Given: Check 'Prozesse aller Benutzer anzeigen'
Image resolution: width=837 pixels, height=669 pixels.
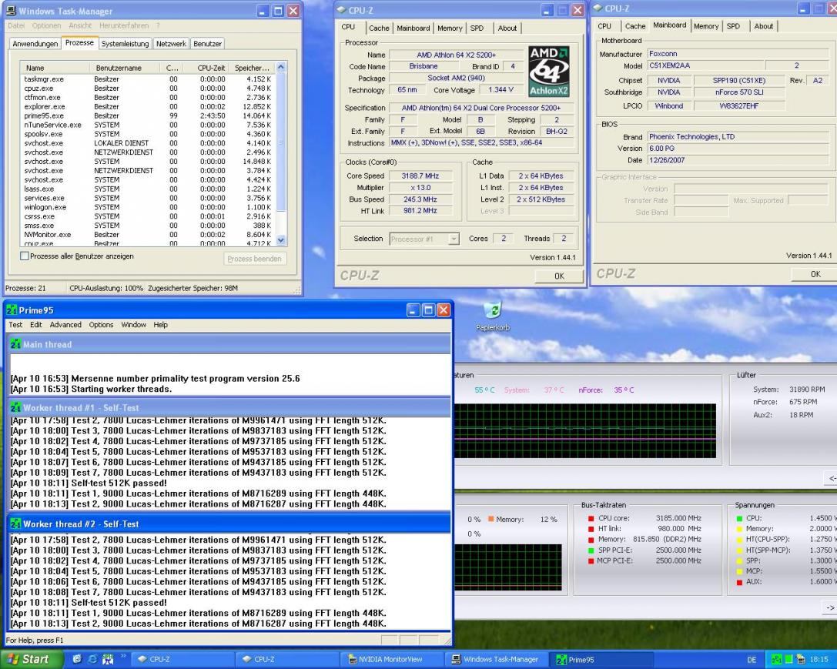Looking at the screenshot, I should [25, 256].
